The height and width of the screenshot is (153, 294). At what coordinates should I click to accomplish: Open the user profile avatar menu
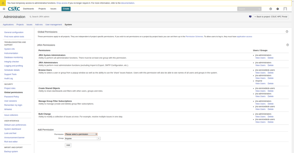tap(285, 9)
